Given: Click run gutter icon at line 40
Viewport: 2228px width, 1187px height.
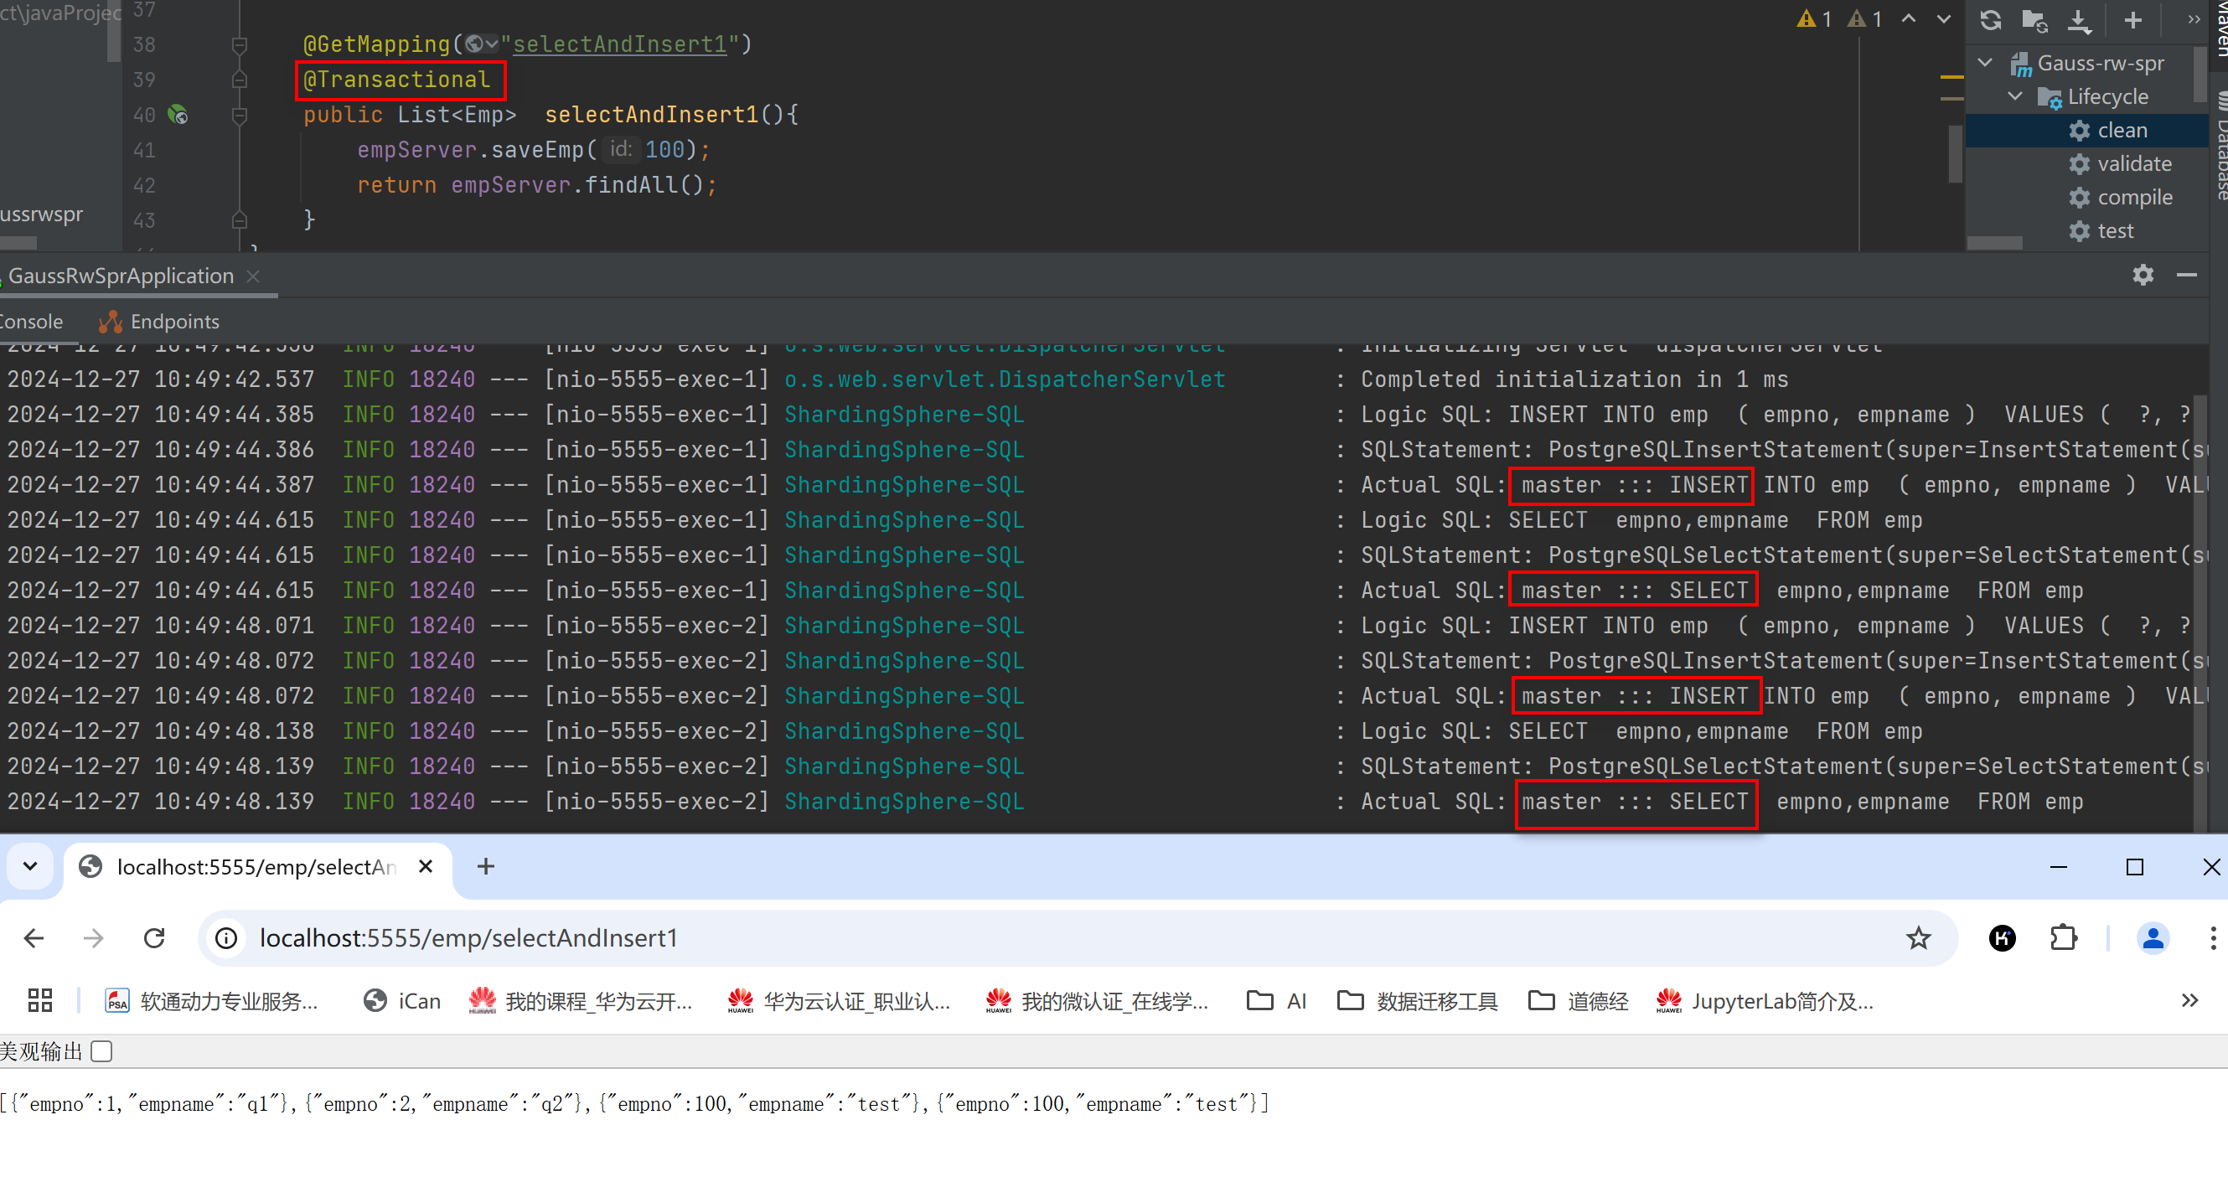Looking at the screenshot, I should [x=178, y=114].
